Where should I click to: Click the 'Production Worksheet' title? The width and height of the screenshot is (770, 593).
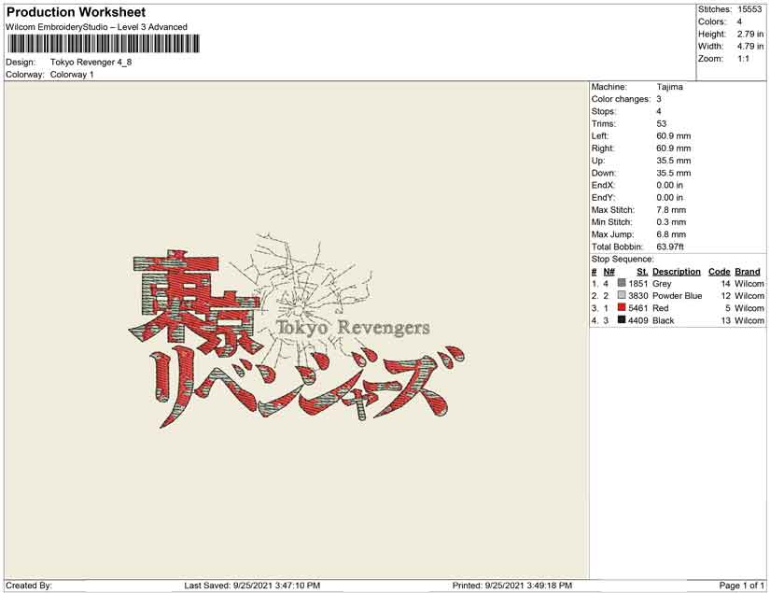pos(77,12)
